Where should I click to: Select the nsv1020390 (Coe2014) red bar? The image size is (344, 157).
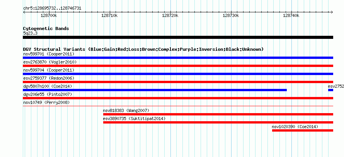tap(303, 130)
